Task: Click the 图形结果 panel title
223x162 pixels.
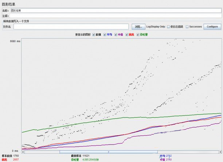Action: (x=8, y=4)
